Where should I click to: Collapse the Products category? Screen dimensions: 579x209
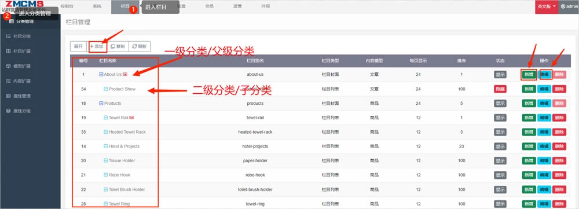pos(101,104)
